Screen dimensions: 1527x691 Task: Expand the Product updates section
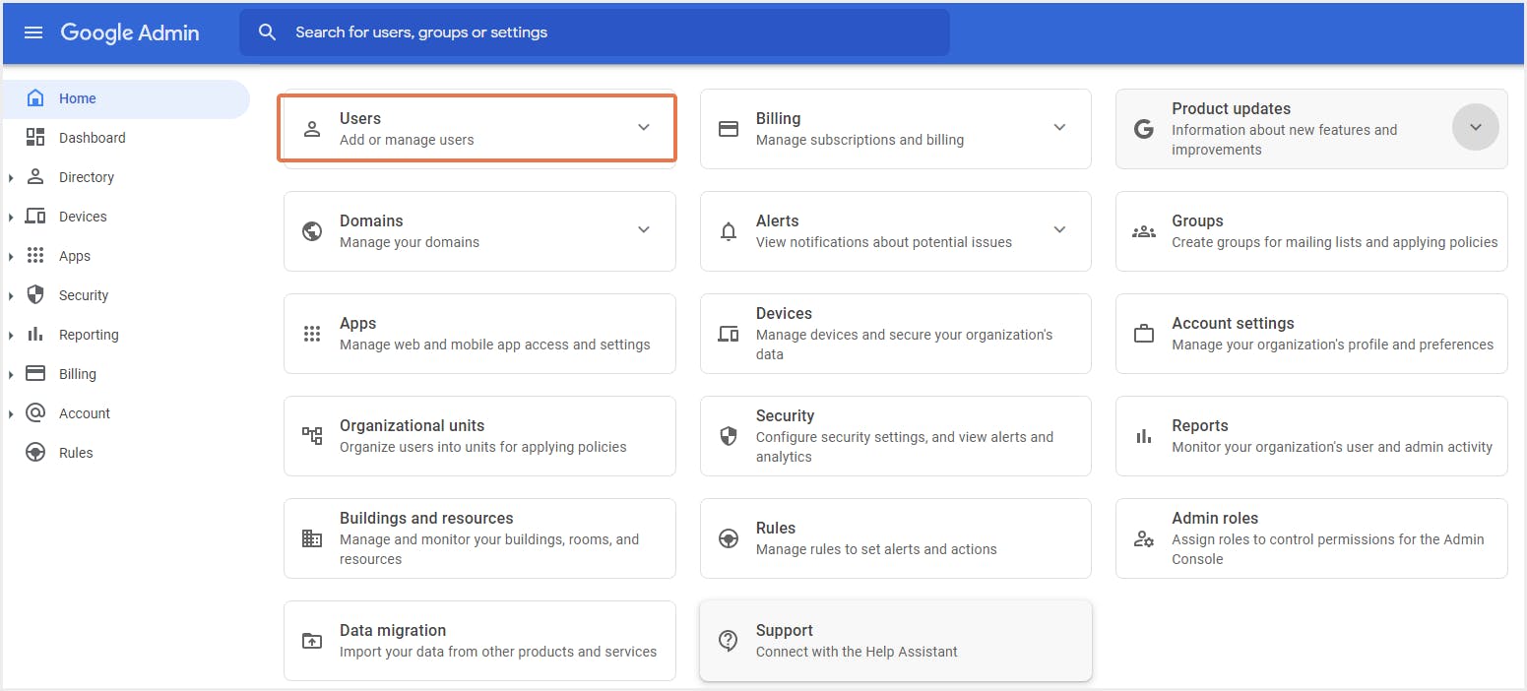pos(1475,127)
